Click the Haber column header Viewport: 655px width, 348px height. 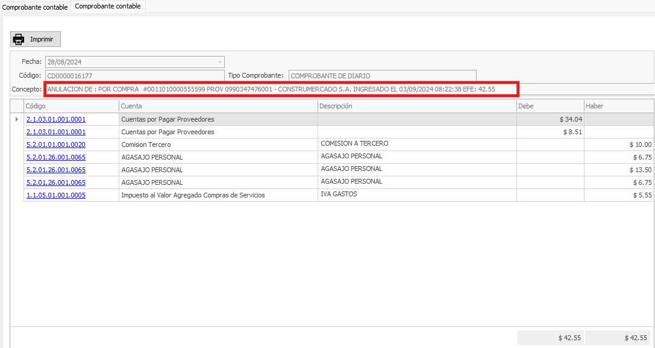[618, 106]
